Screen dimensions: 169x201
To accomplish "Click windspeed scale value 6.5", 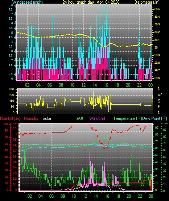I will click(11, 19).
